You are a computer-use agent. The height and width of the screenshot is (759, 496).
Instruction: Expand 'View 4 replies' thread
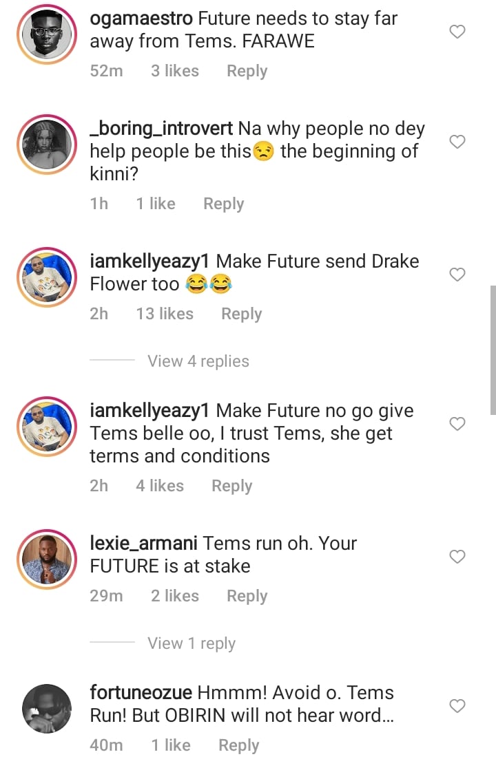(198, 361)
